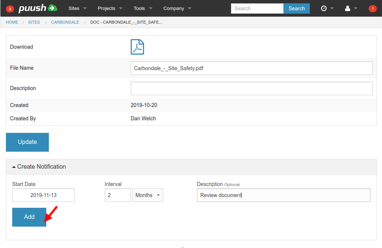
Task: Open the Sites menu
Action: point(77,8)
